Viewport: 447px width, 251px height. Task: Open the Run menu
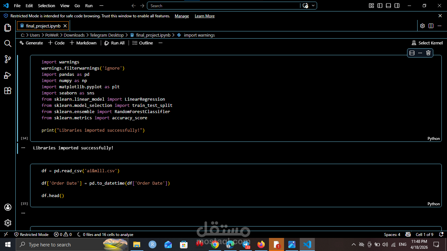[89, 6]
